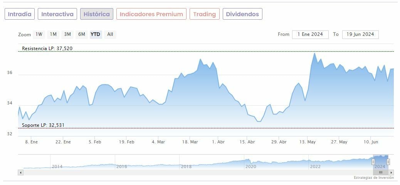This screenshot has width=400, height=185.
Task: Click the To date field
Action: tap(360, 34)
